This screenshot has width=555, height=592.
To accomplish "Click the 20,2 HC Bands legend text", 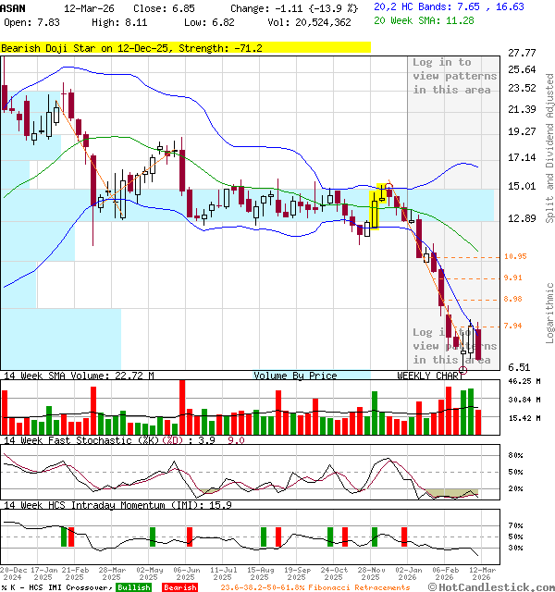I will click(x=449, y=6).
